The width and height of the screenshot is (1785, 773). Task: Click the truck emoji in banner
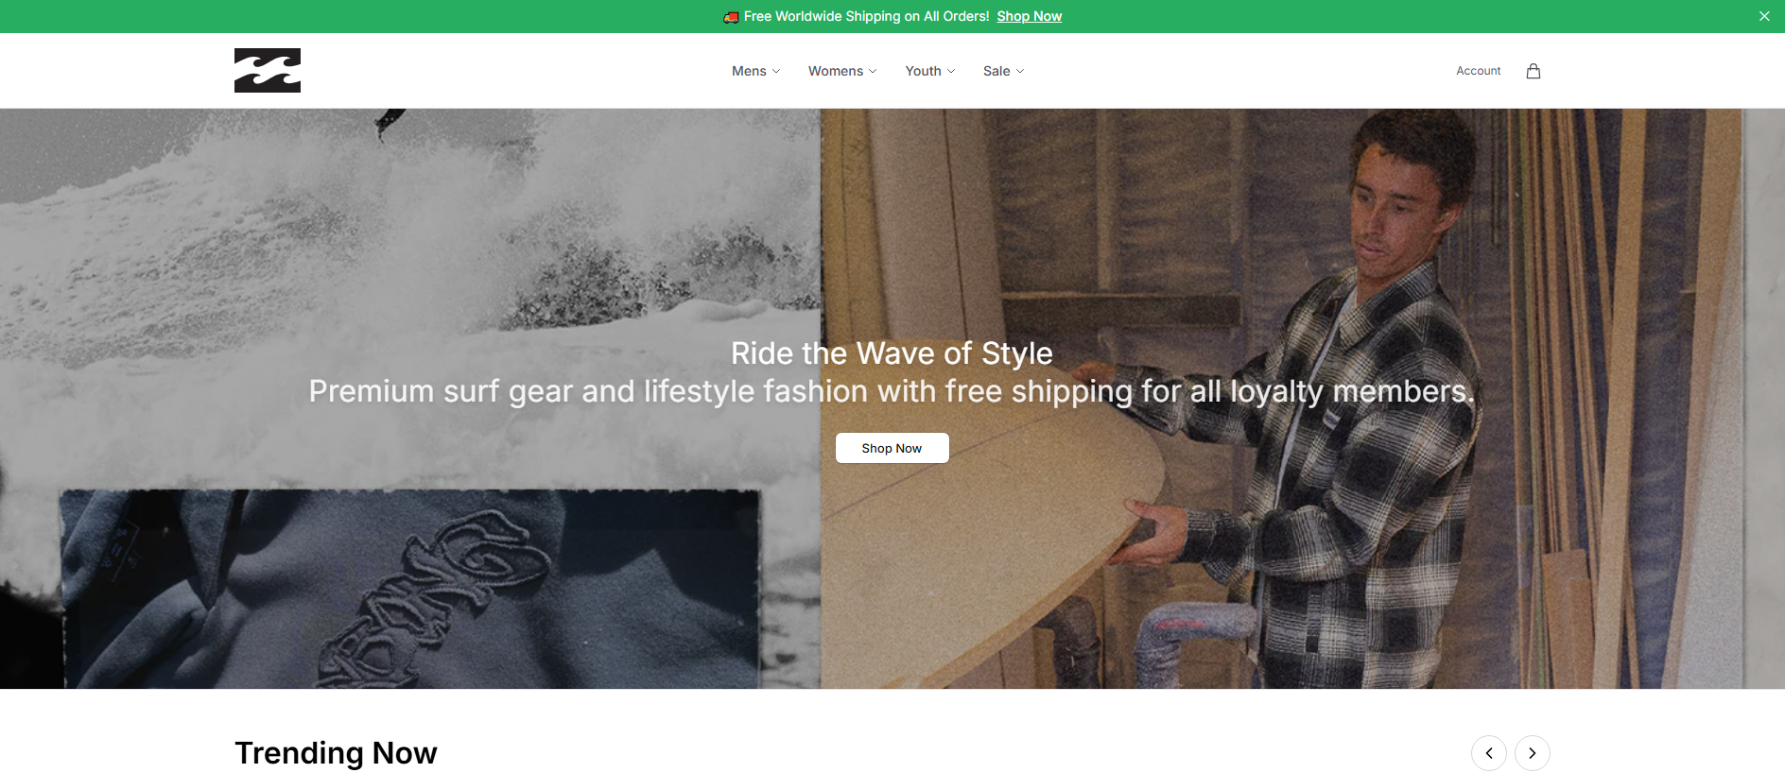pos(731,17)
